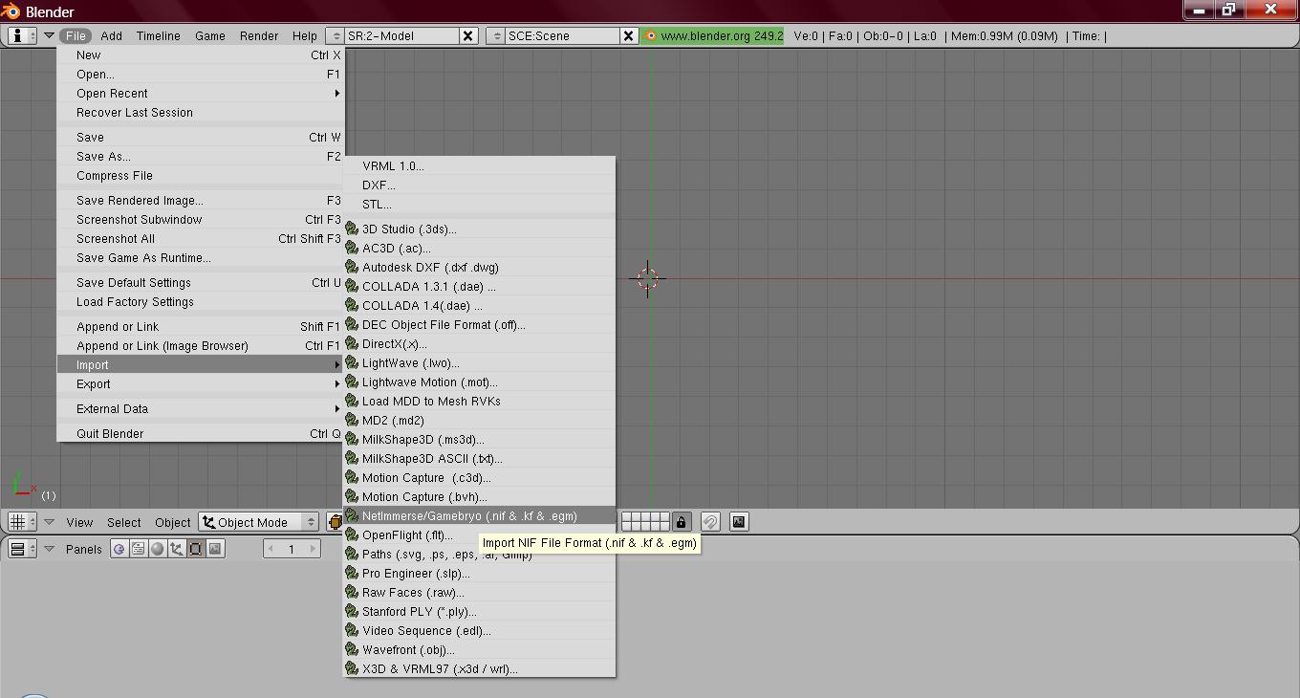The image size is (1300, 698).
Task: Open the SR:2-Model screen selector arrows
Action: [x=336, y=36]
